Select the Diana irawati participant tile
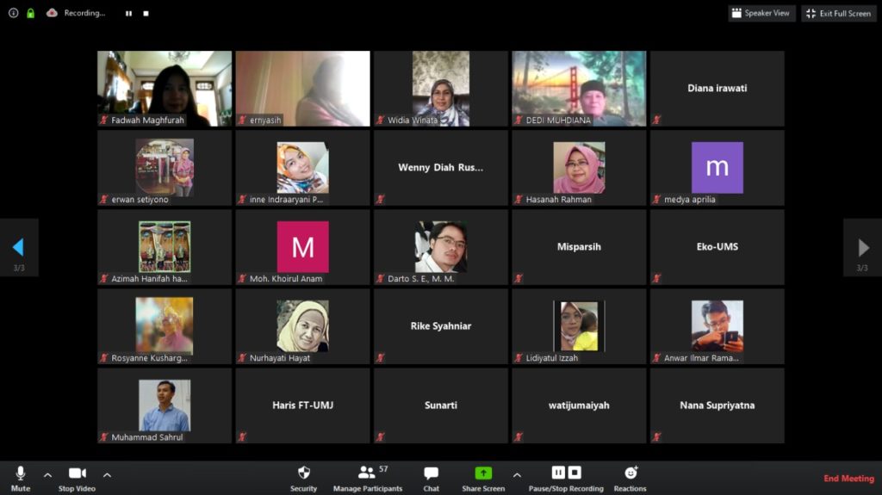The width and height of the screenshot is (882, 495). pos(717,89)
